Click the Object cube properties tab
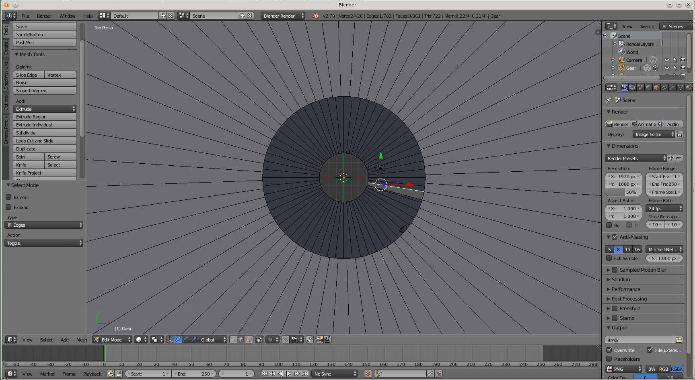Screen dimensions: 695x380 click(x=656, y=87)
